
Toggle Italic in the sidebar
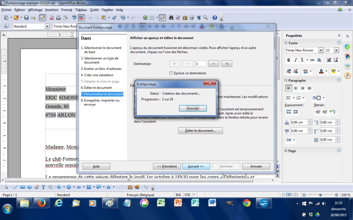[x=295, y=60]
